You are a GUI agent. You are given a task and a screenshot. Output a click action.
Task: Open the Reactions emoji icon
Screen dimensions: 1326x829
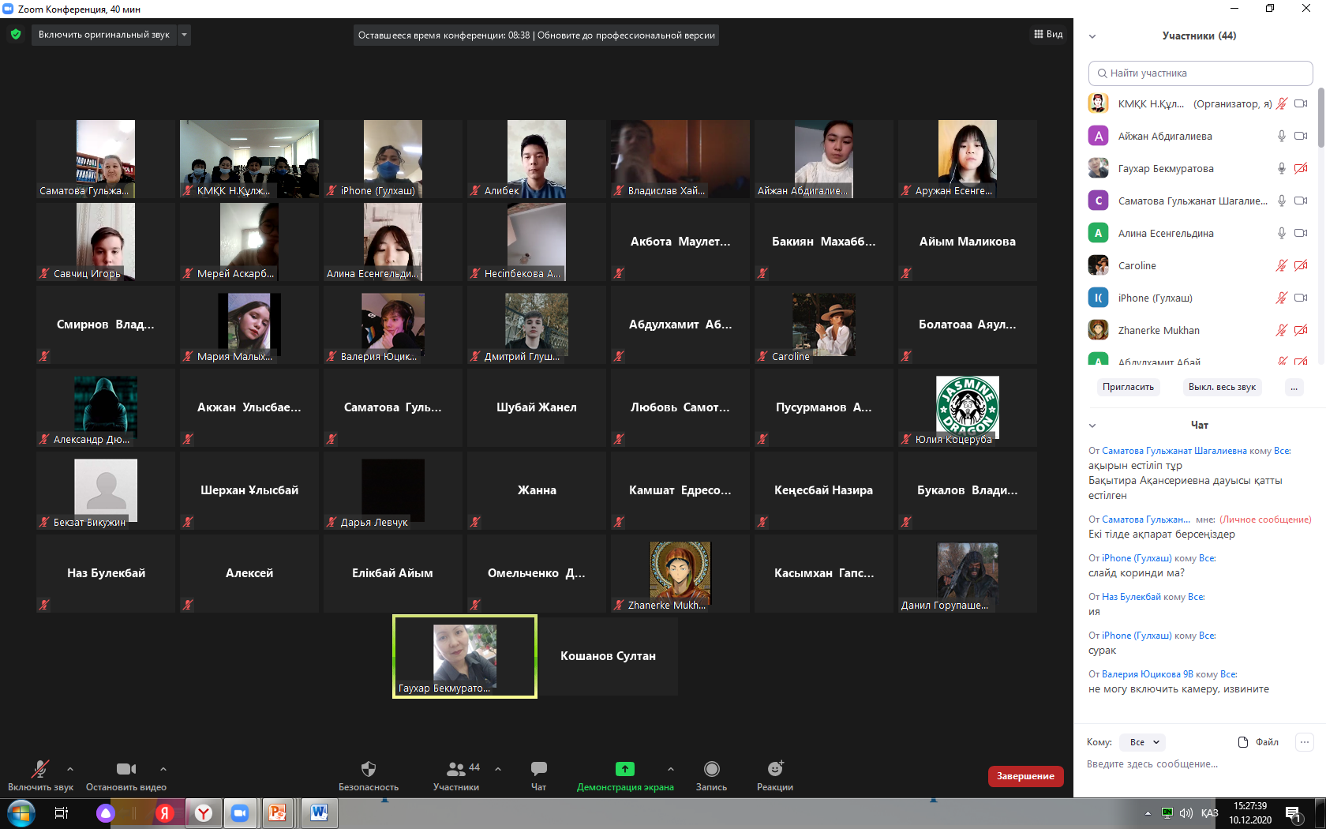click(x=775, y=769)
